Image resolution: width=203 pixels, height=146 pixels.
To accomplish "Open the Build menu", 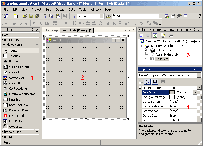I will [x=48, y=10].
